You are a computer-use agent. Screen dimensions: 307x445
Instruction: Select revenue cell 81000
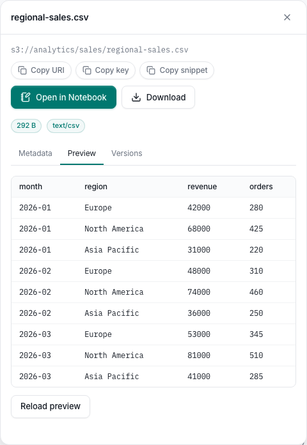coord(199,355)
